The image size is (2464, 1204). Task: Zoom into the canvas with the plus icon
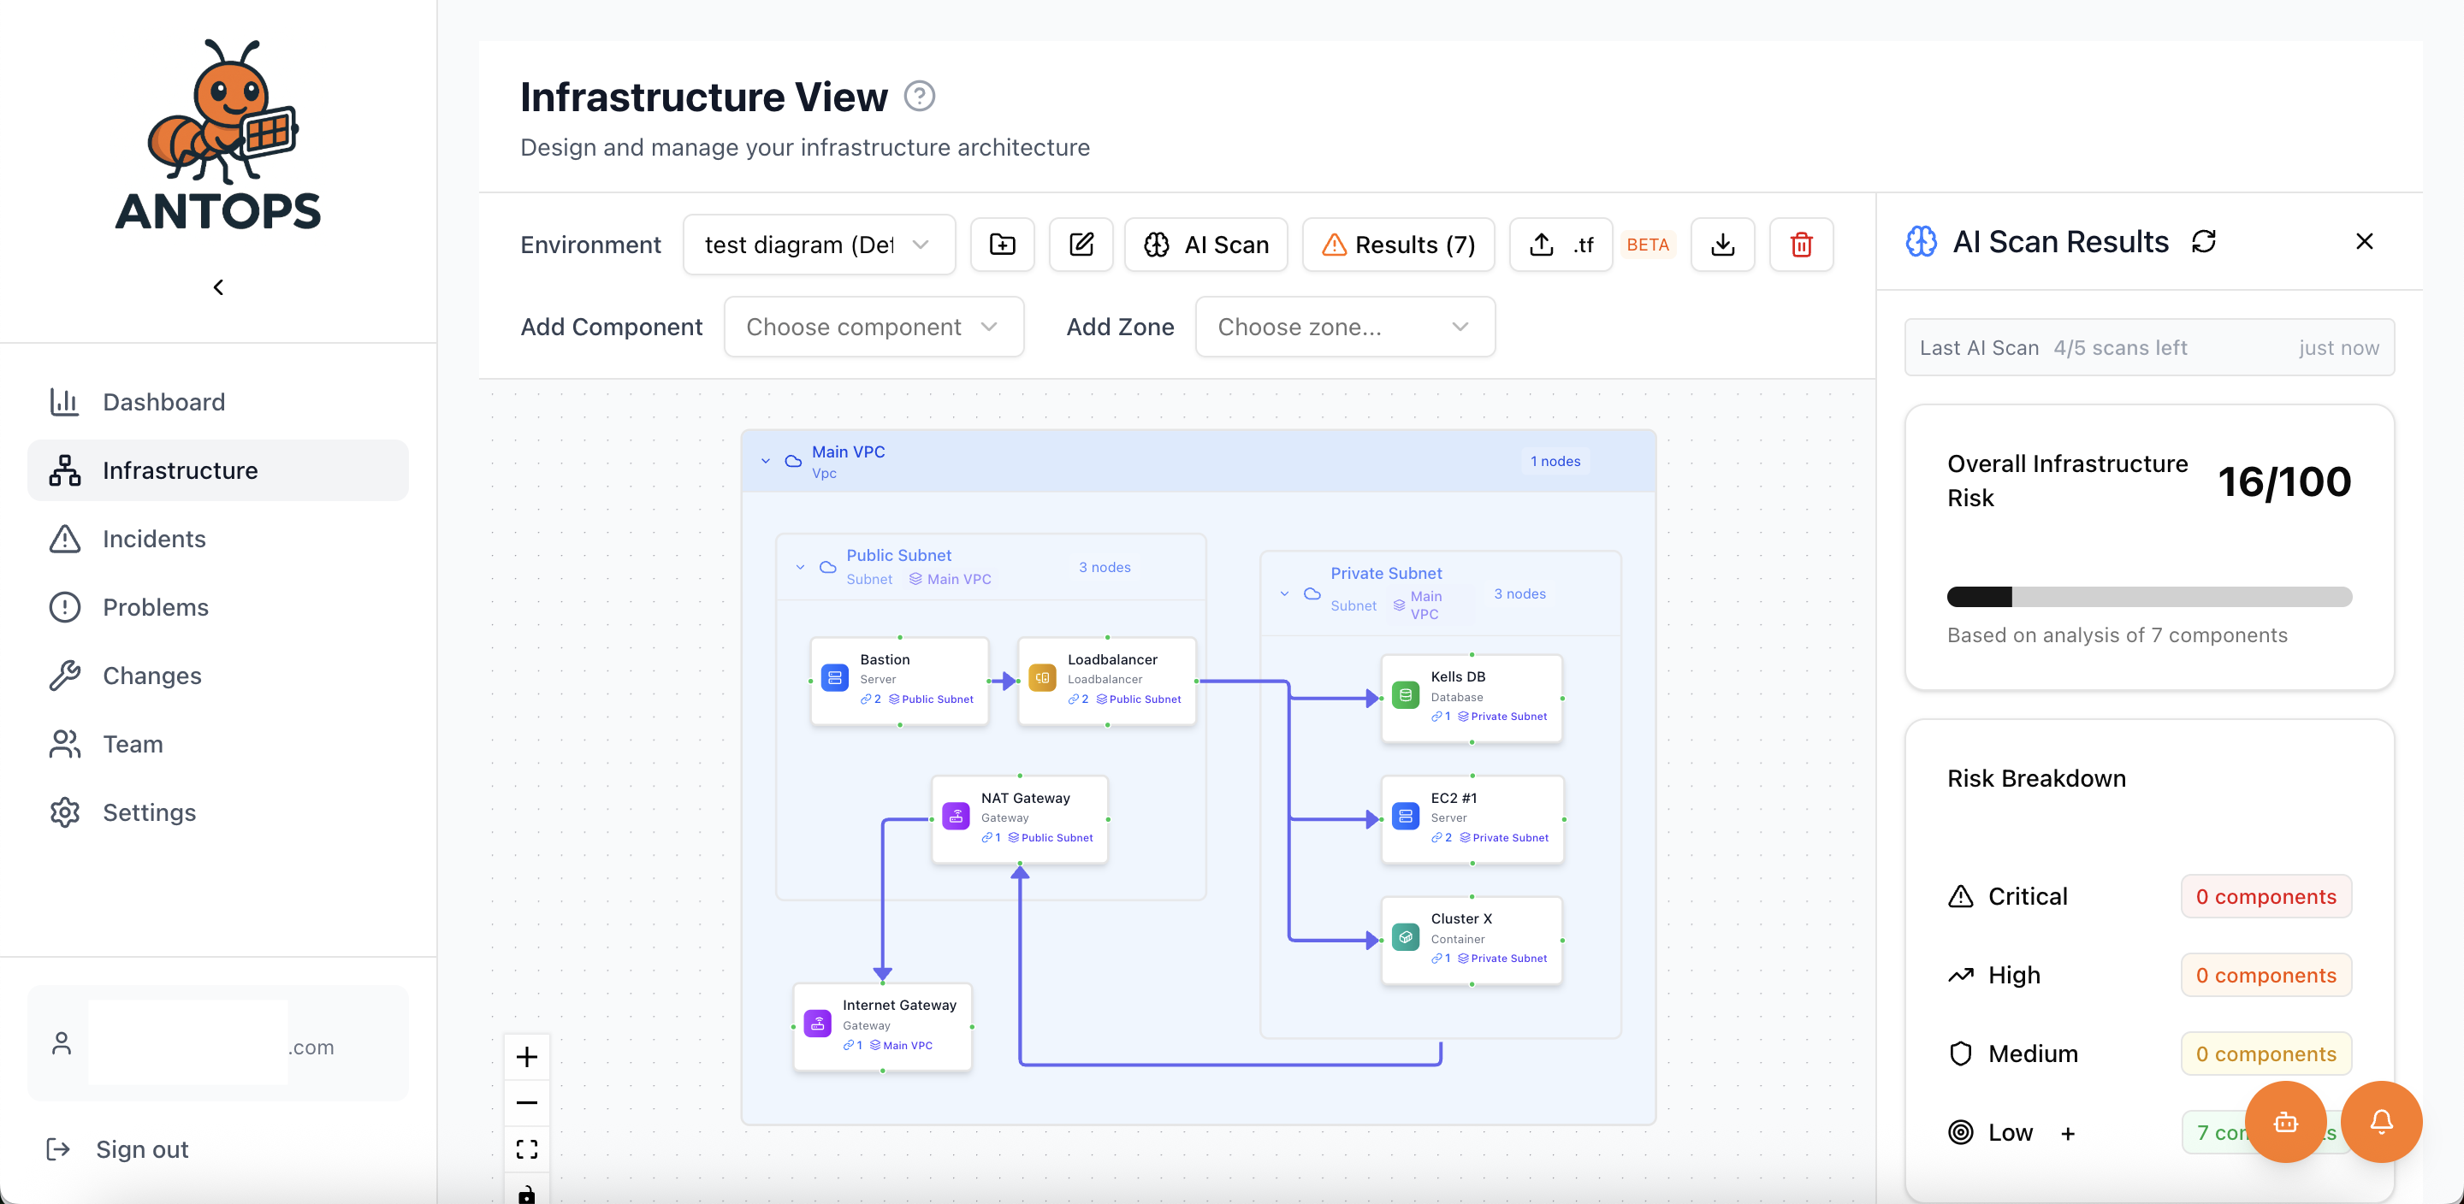pos(527,1056)
